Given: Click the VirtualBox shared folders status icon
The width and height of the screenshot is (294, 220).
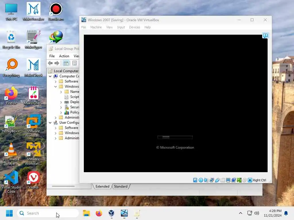Looking at the screenshot, I should pyautogui.click(x=223, y=180).
